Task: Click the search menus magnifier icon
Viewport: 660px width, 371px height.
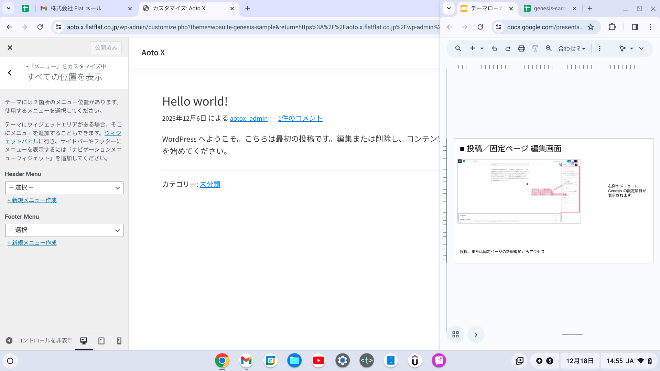Action: pyautogui.click(x=458, y=48)
